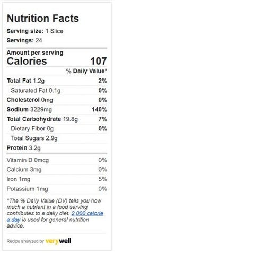
Task: Click the Vitamin D 0mcg row
Action: coord(57,160)
